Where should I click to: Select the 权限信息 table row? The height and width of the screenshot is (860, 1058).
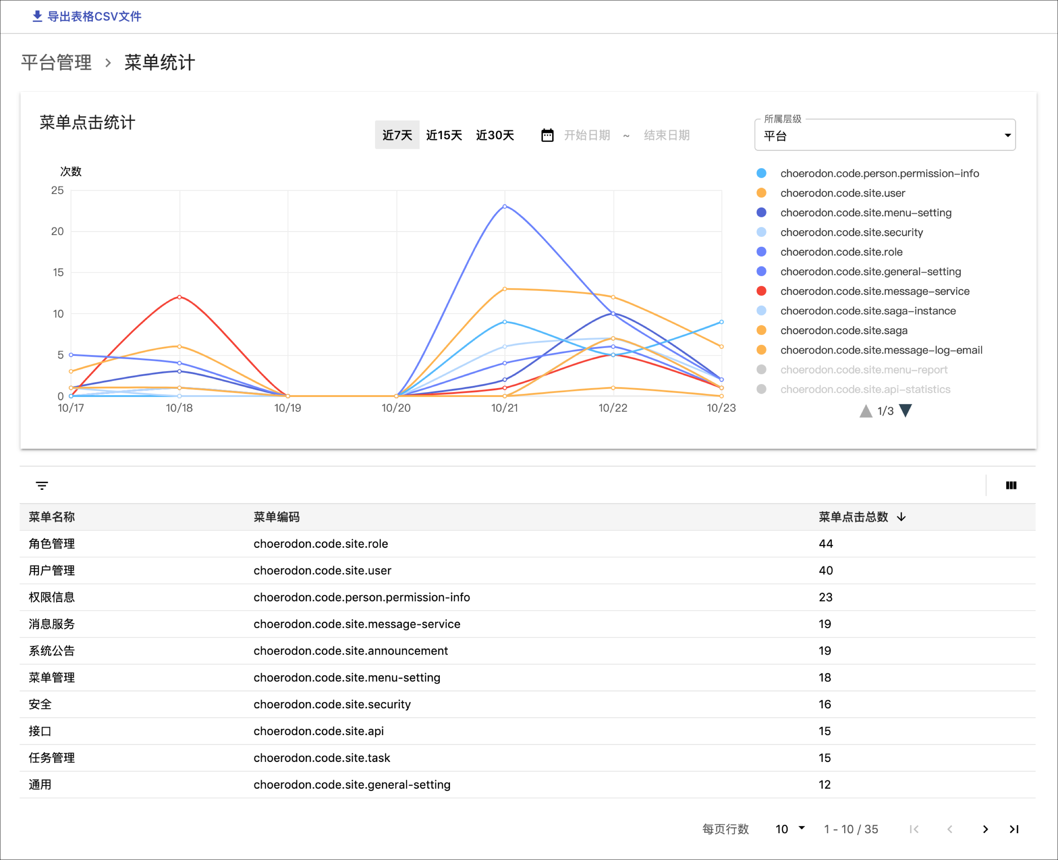[x=527, y=597]
